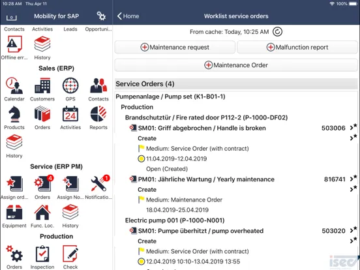Tap Medium: Maintenance Order priority line

(184, 200)
